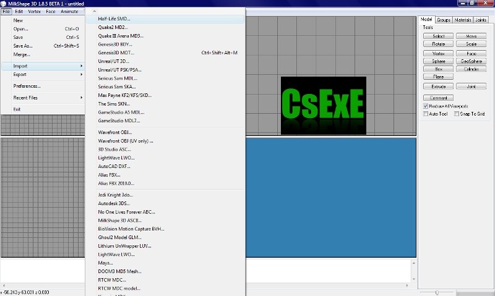Viewport: 495px width, 296px height.
Task: Choose Wavefront OBJ import option
Action: pyautogui.click(x=116, y=132)
